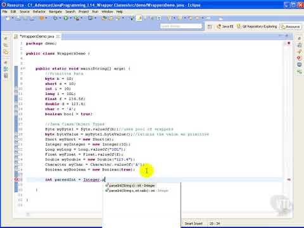Open the Help menu

[119, 11]
